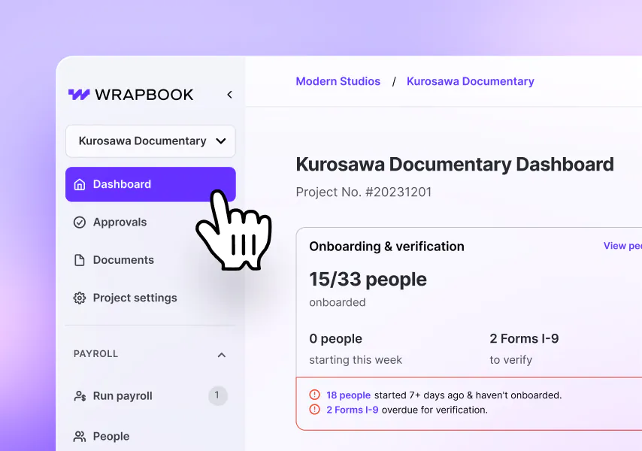Screen dimensions: 642x451
Task: Click the View people link
Action: (622, 246)
